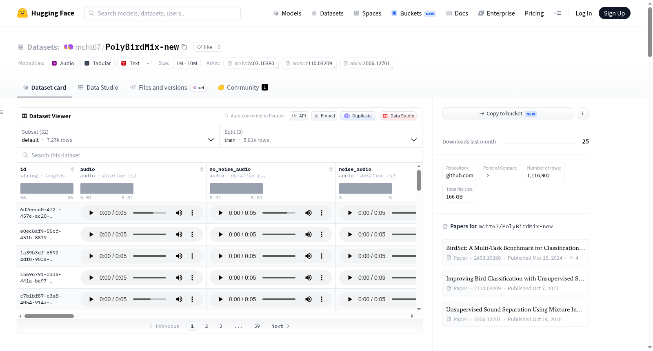Select the 1M - 10M size tag
The height and width of the screenshot is (351, 653).
click(x=187, y=63)
